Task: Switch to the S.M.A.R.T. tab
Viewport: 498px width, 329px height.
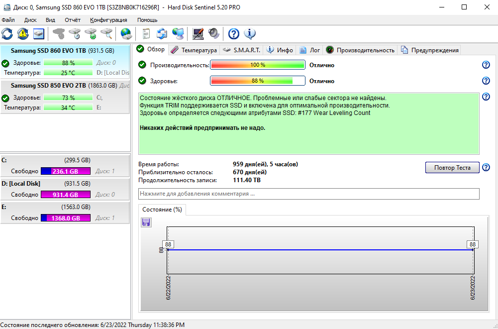Action: [242, 50]
